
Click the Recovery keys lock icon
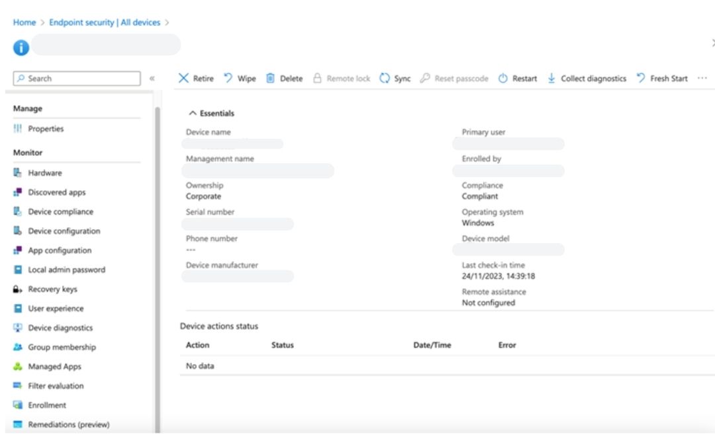click(18, 289)
